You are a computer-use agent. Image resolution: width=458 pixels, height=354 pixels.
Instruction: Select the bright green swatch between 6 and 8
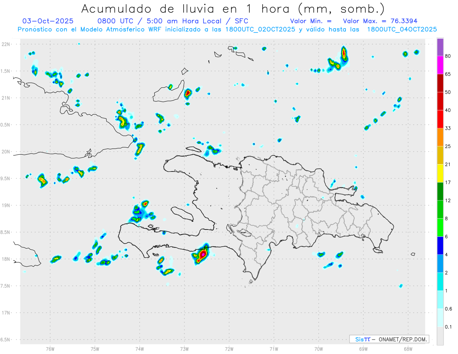click(440, 227)
